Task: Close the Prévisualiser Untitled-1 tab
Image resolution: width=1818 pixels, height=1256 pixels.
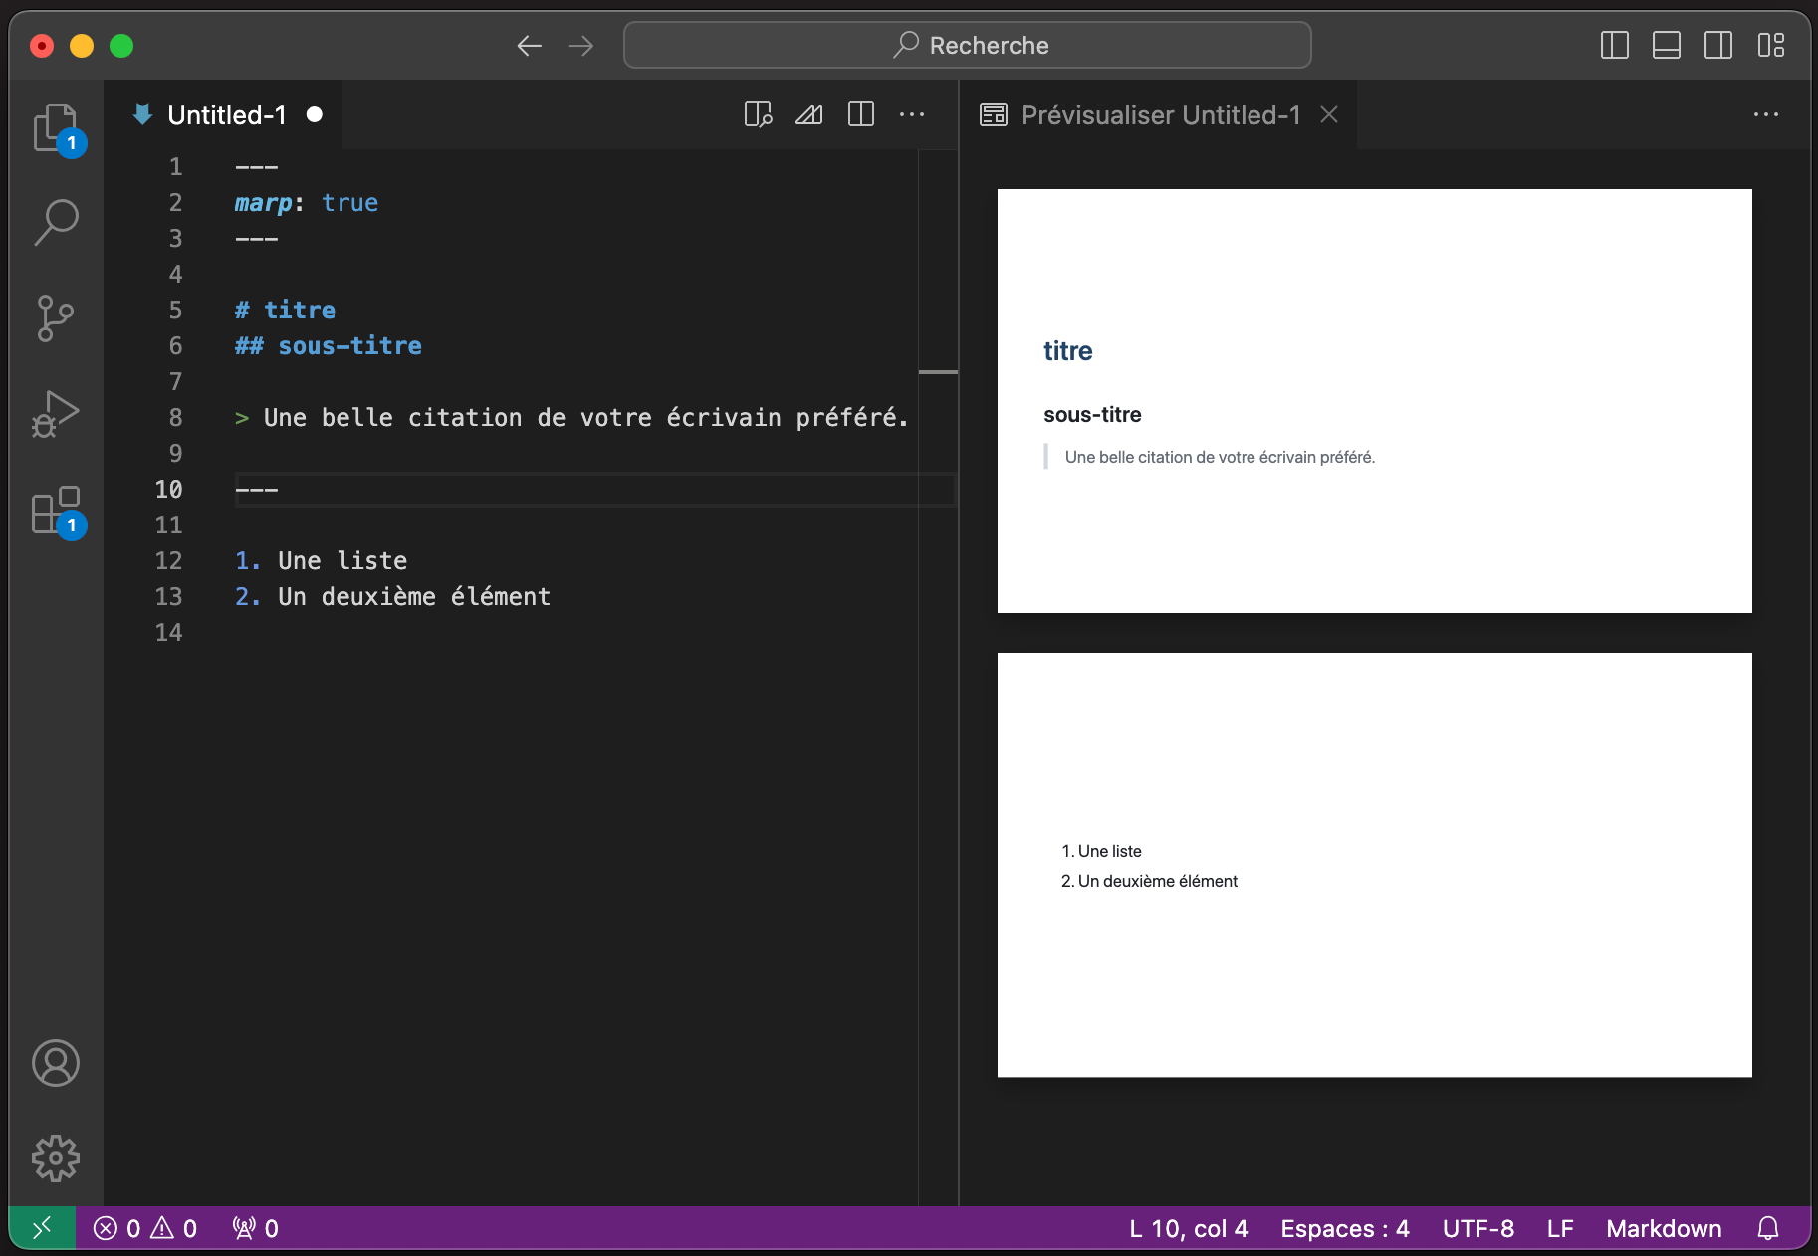Action: click(x=1329, y=115)
